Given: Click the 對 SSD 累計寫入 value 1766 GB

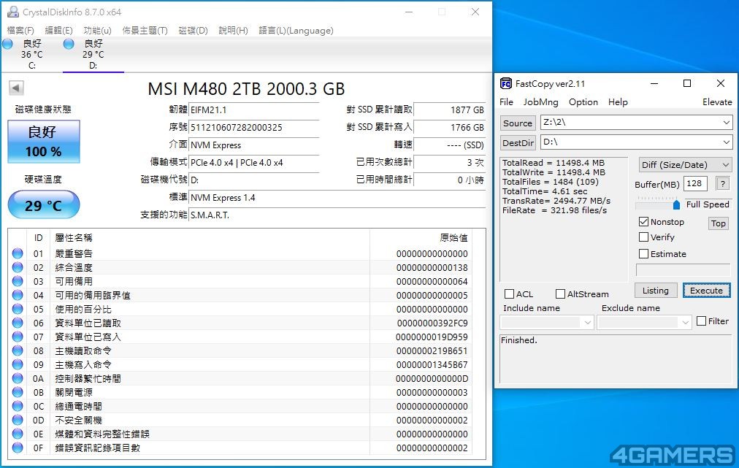Looking at the screenshot, I should coord(450,127).
